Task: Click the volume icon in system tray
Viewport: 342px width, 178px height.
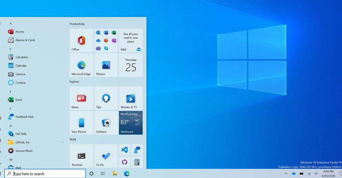Action: pyautogui.click(x=316, y=174)
